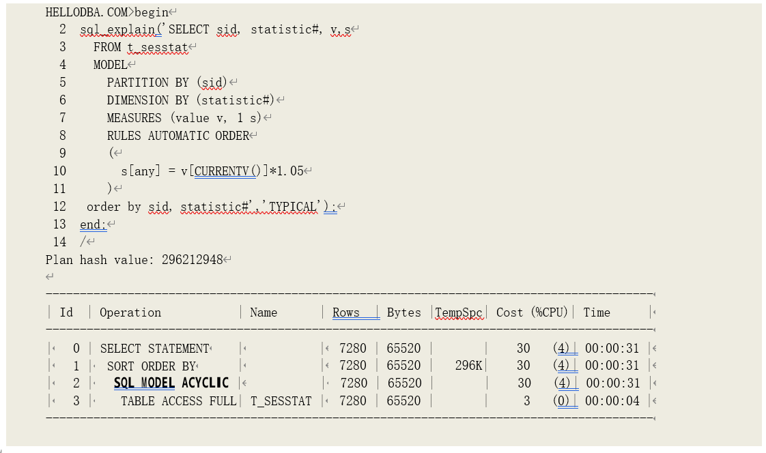This screenshot has width=766, height=453.
Task: Click the Rows column header
Action: 346,312
